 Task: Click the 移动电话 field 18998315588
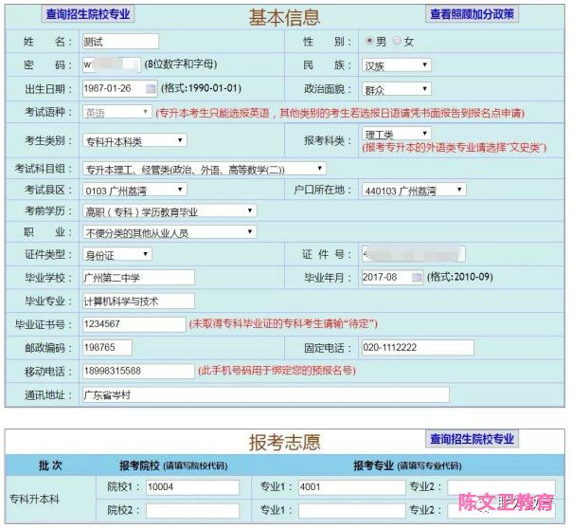click(138, 371)
